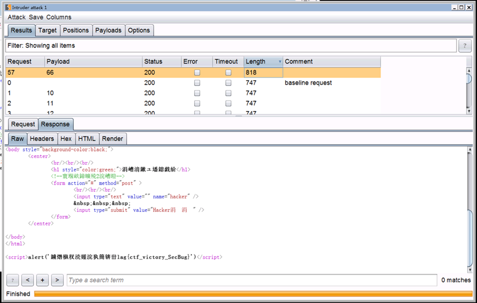Toggle Error checkbox for baseline request row
The width and height of the screenshot is (477, 303).
[x=197, y=83]
